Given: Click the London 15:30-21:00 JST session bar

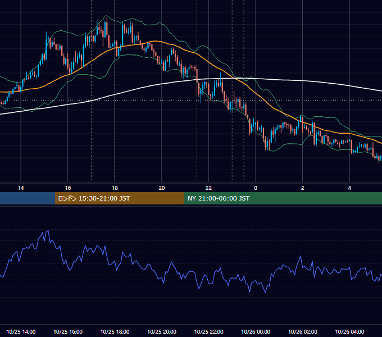Looking at the screenshot, I should (119, 198).
